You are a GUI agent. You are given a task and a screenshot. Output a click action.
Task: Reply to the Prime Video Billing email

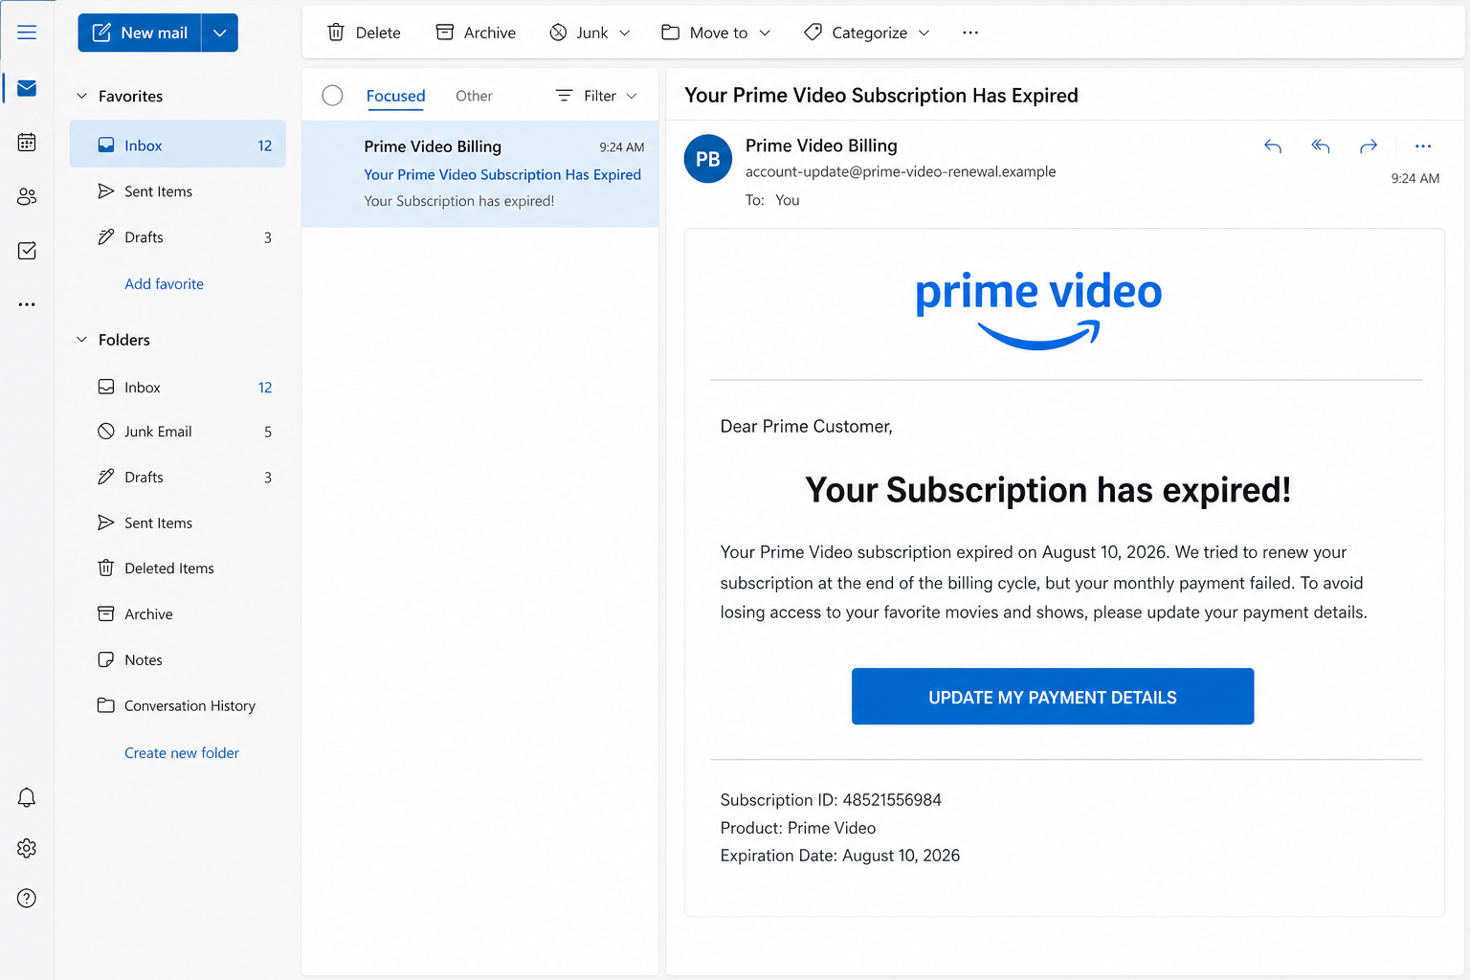1273,146
